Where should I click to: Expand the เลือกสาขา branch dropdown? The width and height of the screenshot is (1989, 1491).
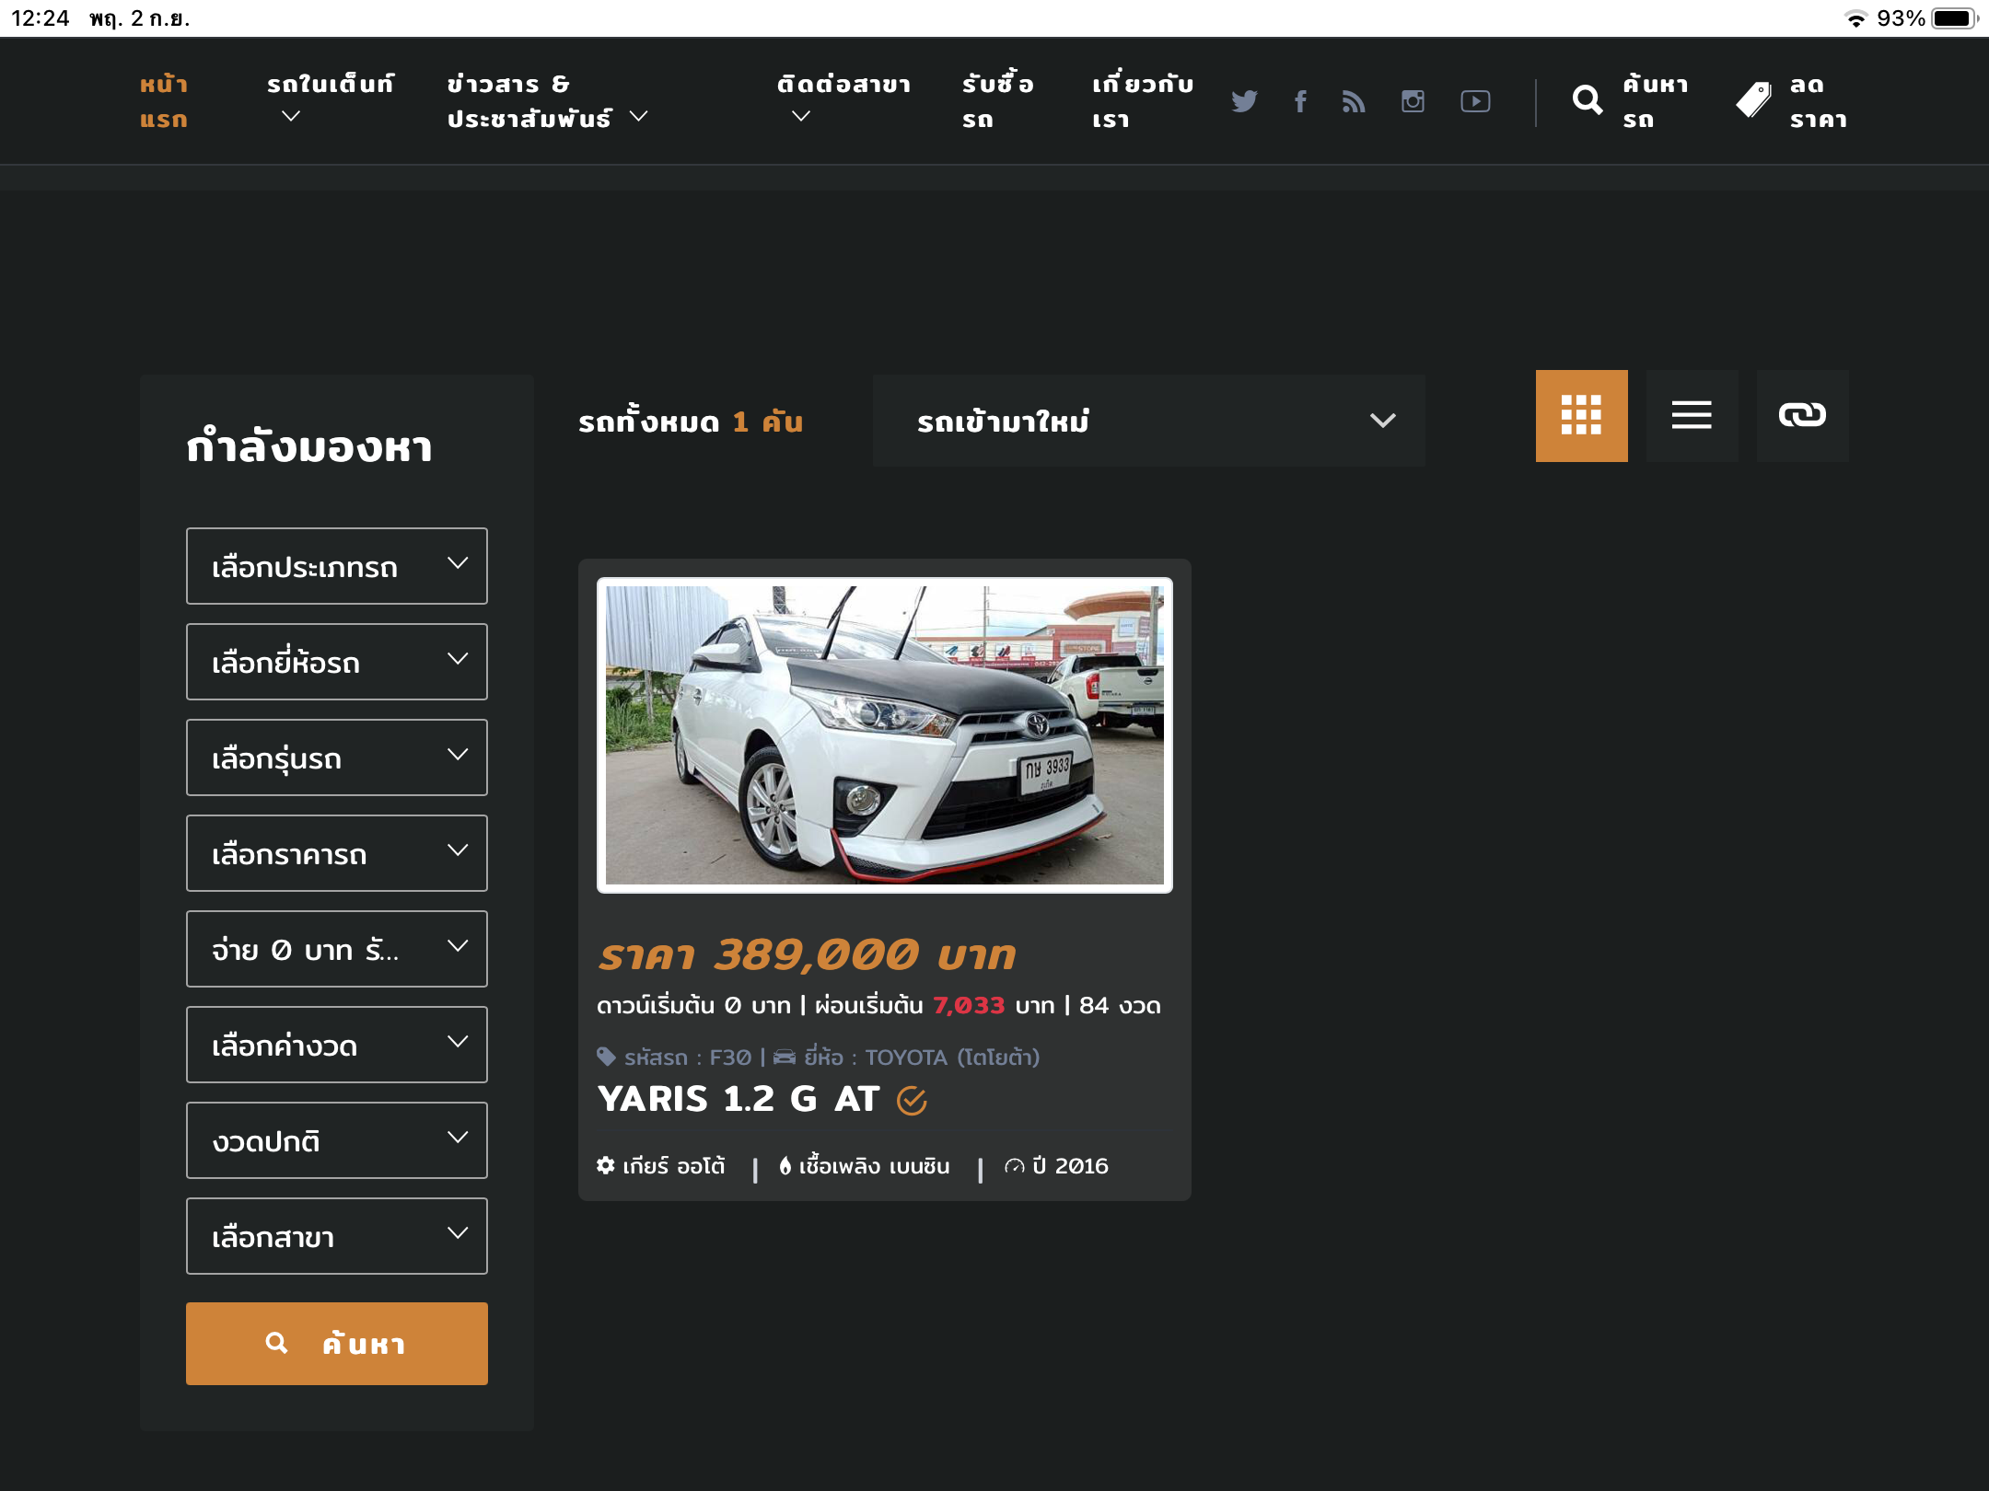336,1236
